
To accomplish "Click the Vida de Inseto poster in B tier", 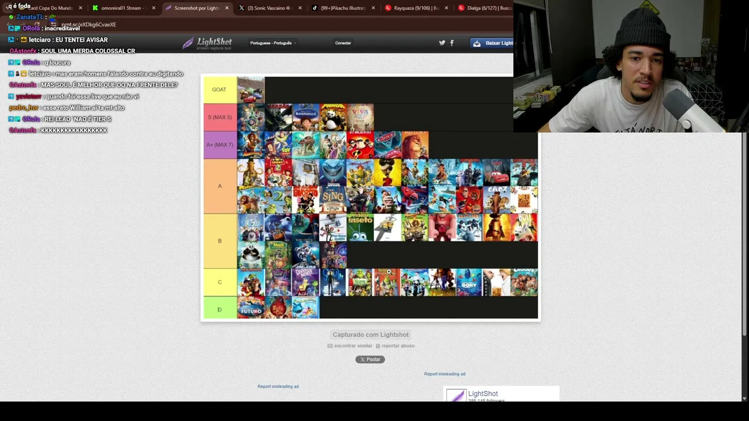I will click(x=360, y=227).
